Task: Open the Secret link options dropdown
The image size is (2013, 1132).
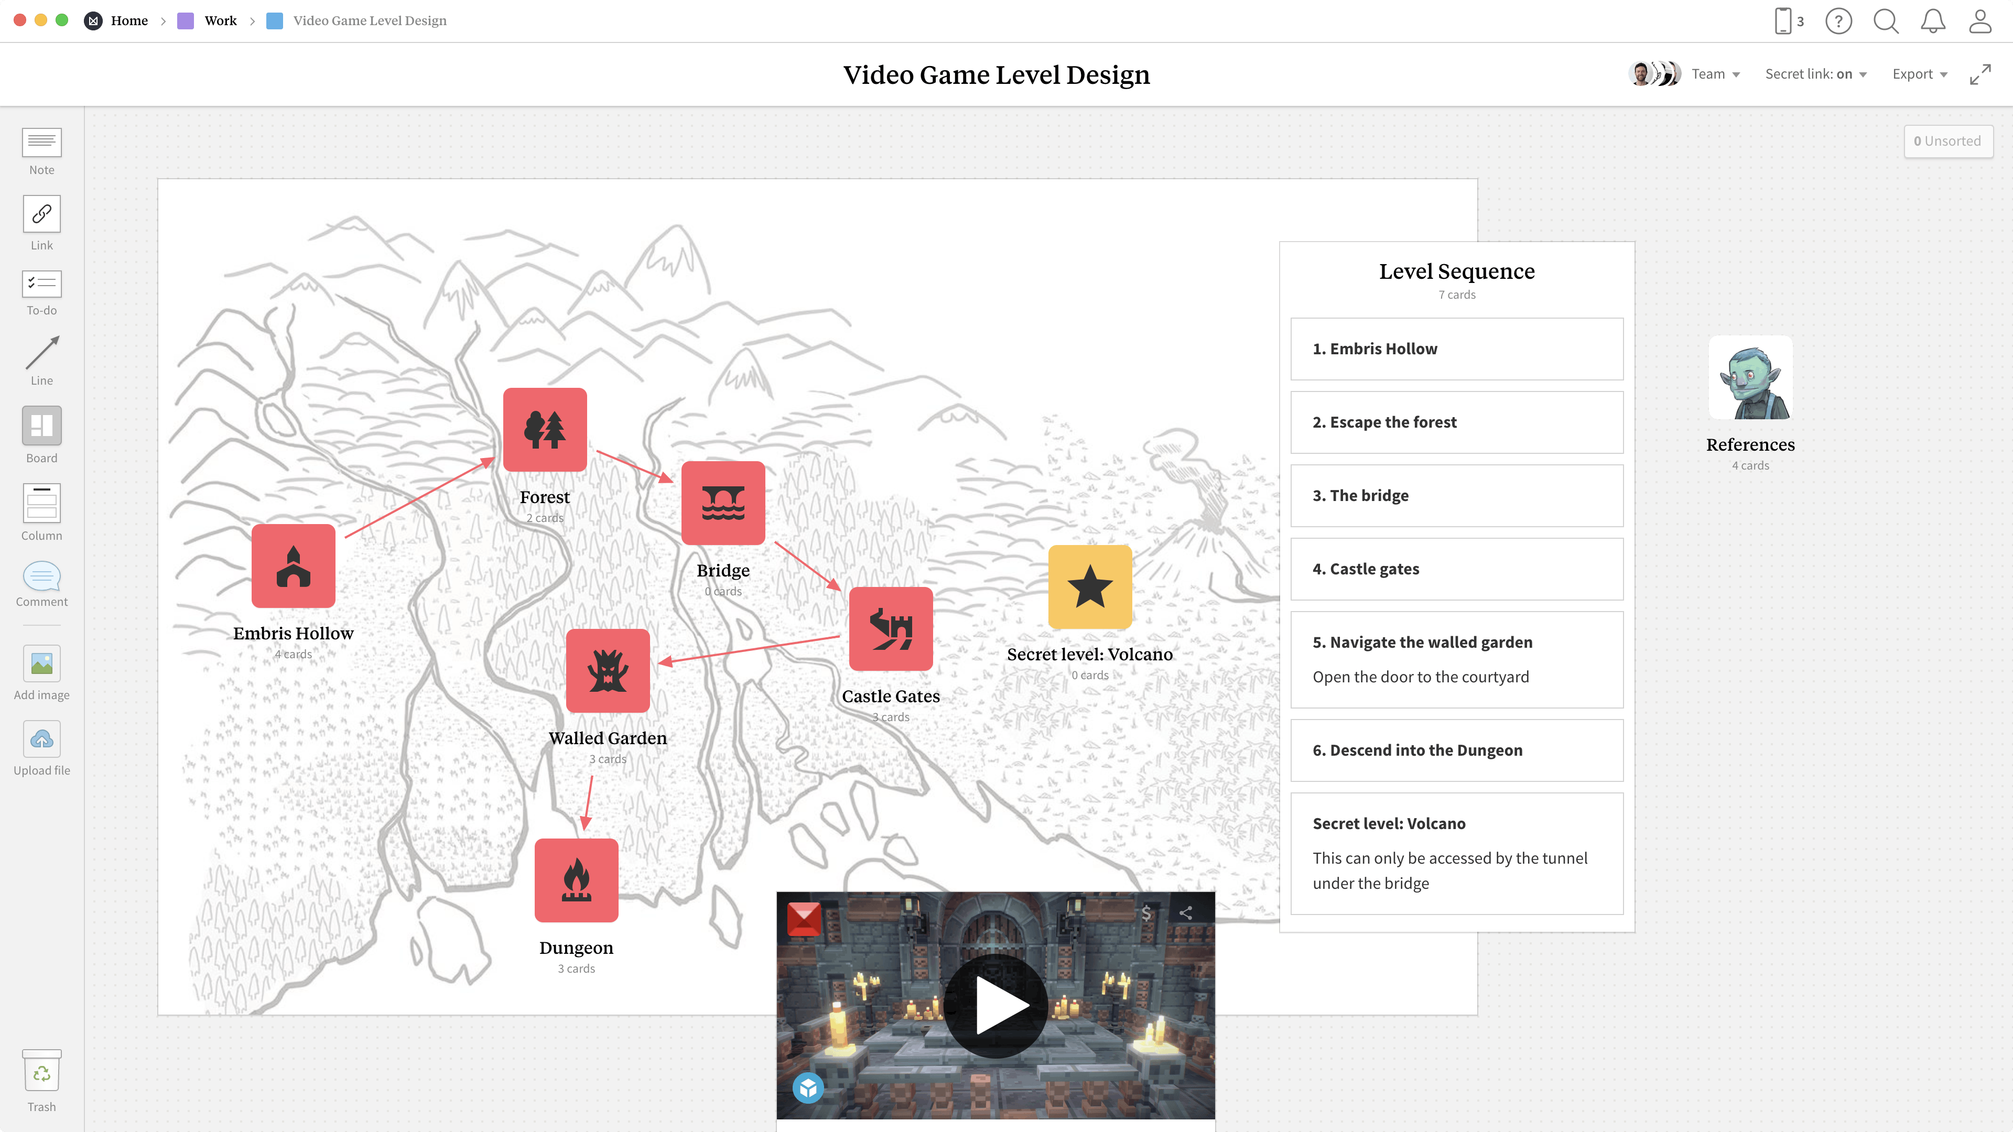Action: click(1816, 73)
